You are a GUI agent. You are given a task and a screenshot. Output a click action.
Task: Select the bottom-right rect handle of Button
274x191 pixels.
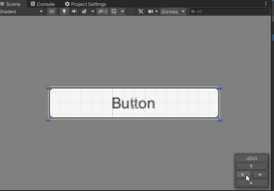click(x=220, y=120)
